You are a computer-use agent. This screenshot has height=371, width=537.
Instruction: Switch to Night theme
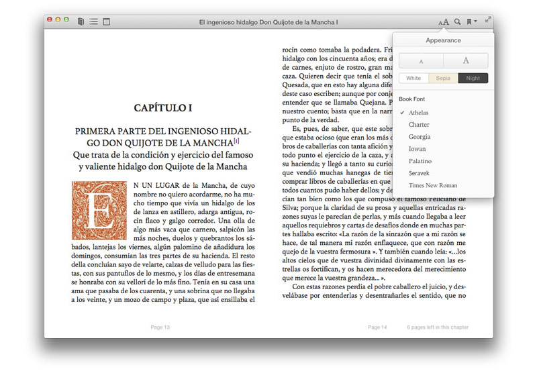tap(473, 78)
